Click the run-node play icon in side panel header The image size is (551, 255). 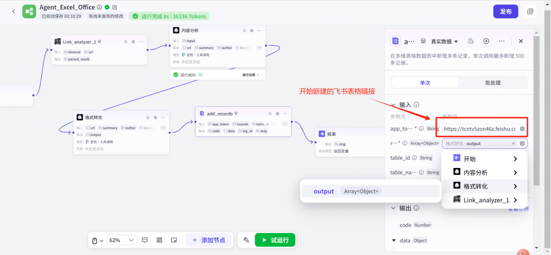pos(486,41)
